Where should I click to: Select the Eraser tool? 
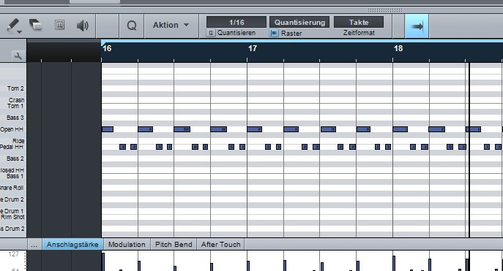point(36,25)
